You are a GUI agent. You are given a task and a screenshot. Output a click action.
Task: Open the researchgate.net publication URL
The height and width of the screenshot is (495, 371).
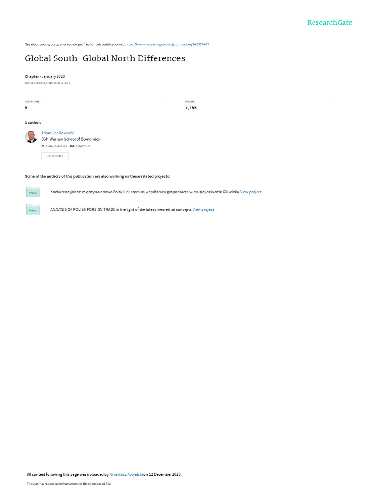167,44
